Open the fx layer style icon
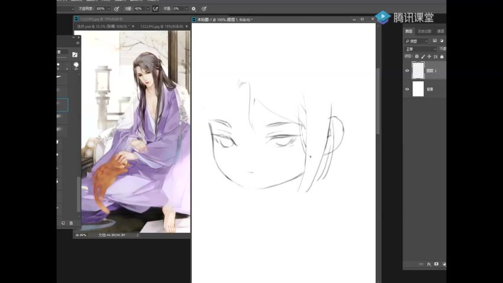The width and height of the screenshot is (503, 283). (429, 264)
